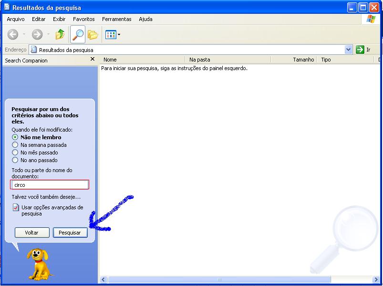The image size is (383, 286).
Task: Open the Forward button history dropdown
Action: (48, 34)
